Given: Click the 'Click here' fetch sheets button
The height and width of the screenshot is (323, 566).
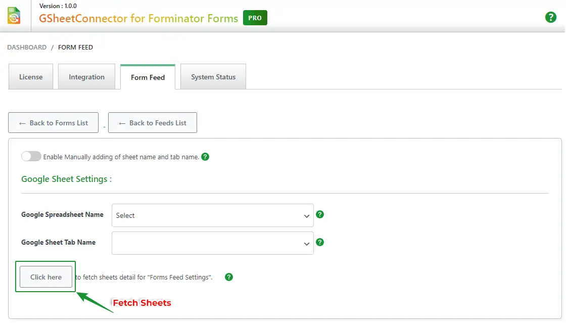Looking at the screenshot, I should [x=46, y=277].
